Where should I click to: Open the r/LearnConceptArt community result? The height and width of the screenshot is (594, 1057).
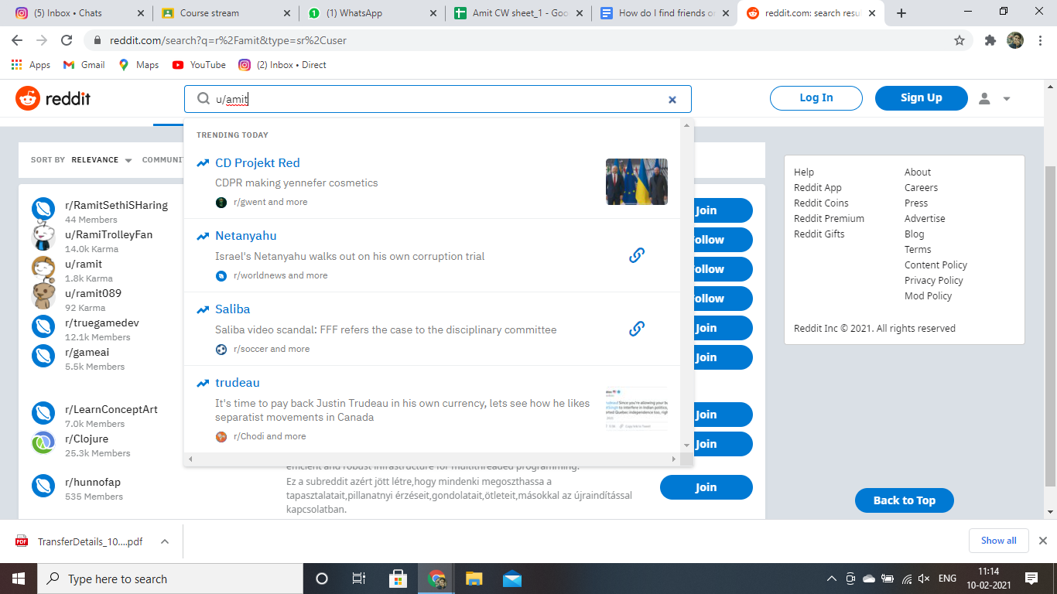click(111, 410)
